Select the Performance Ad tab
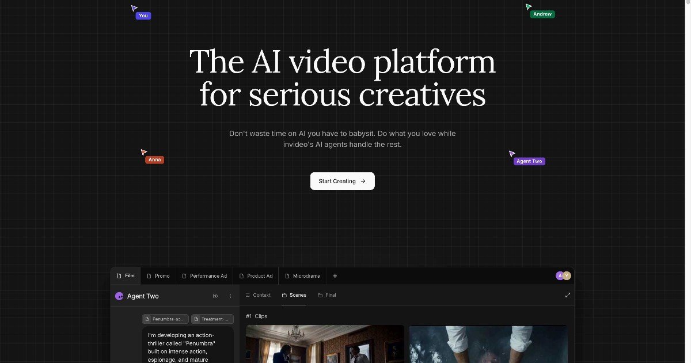This screenshot has width=691, height=363. point(204,276)
